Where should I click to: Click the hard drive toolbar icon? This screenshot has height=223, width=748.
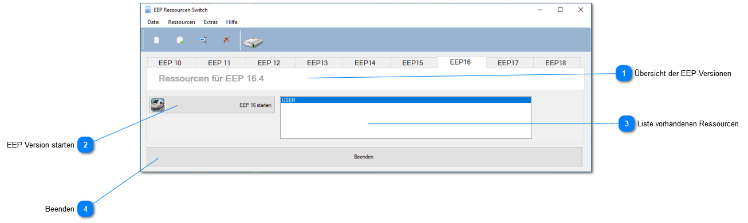(253, 42)
